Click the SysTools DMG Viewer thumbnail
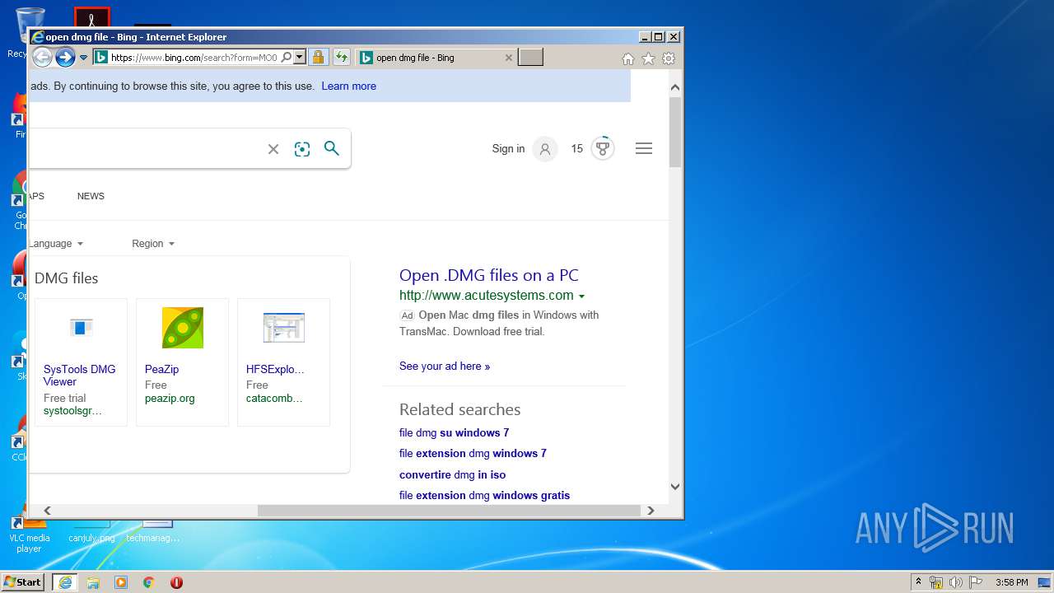Screen dimensions: 1054x593 [x=81, y=328]
